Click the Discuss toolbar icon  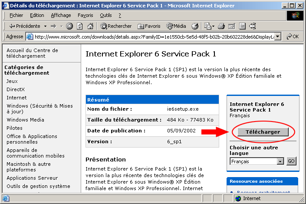click(x=242, y=26)
